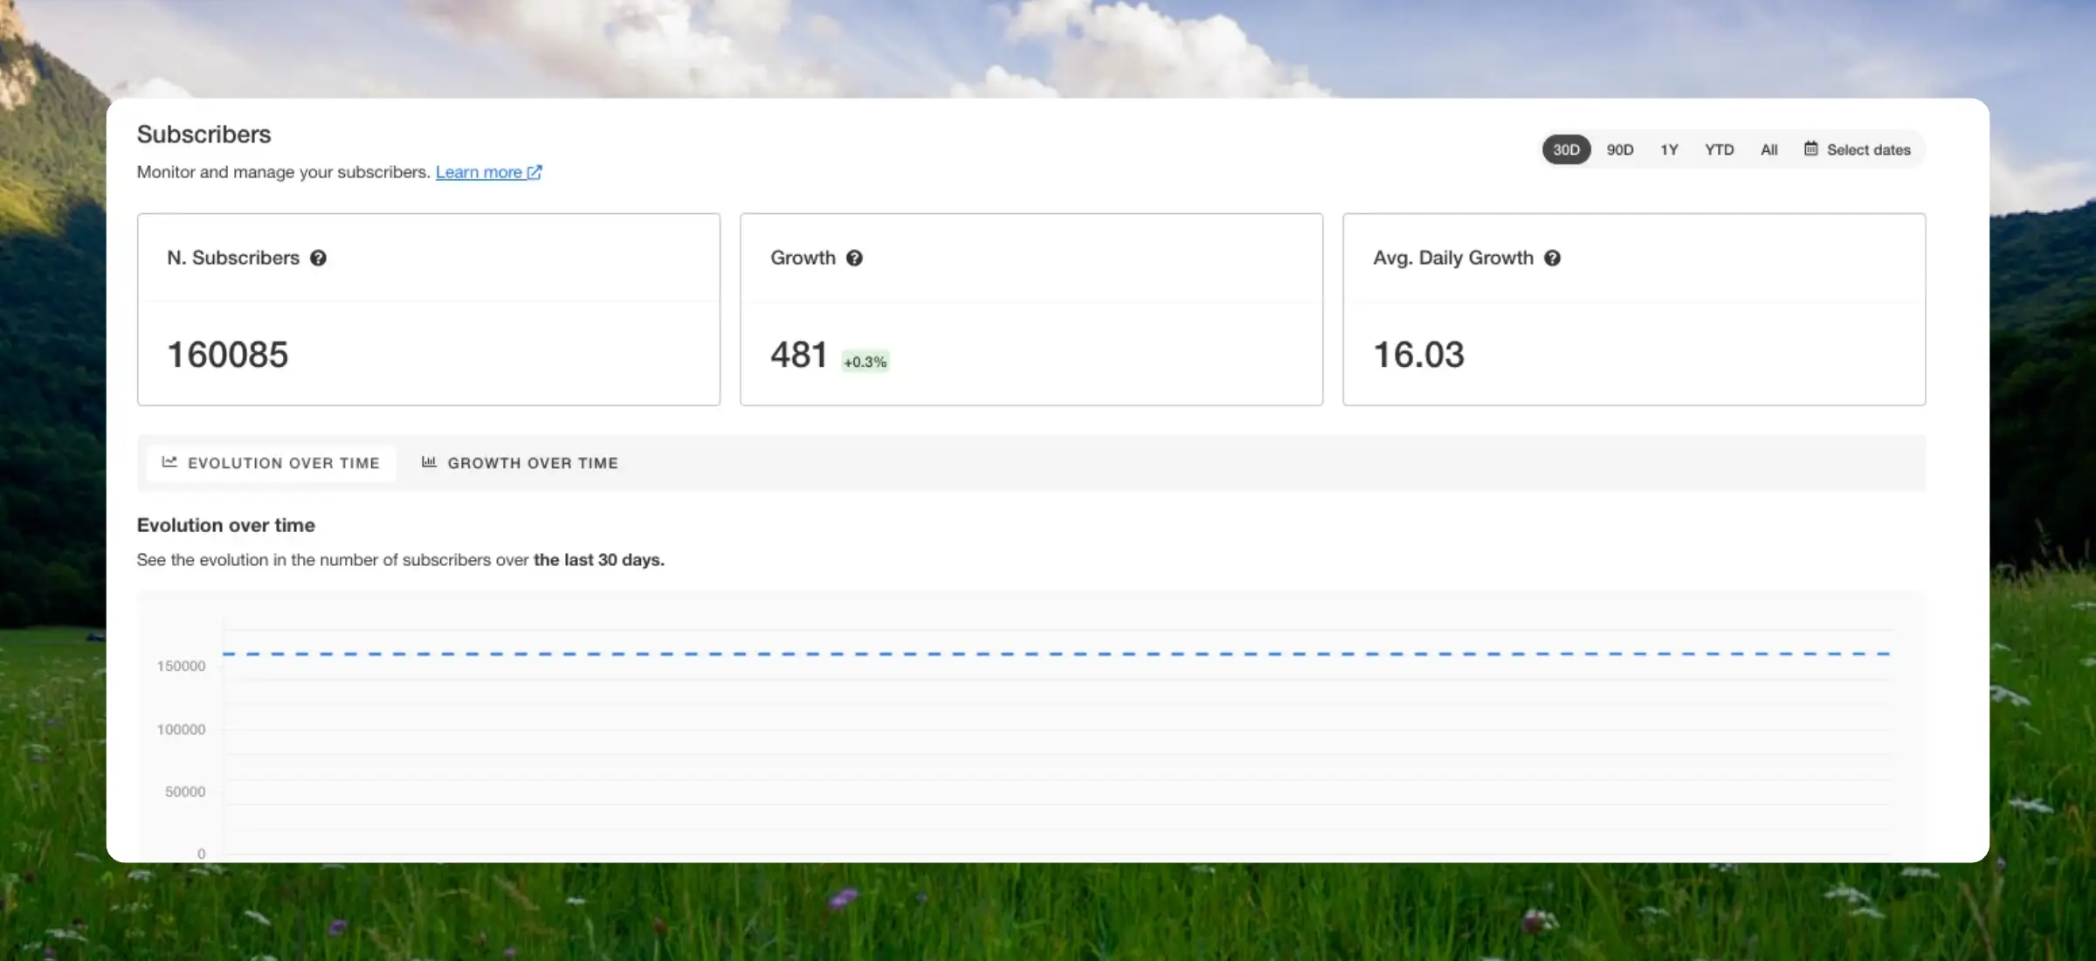Open the Avg. Daily Growth help tooltip icon
The height and width of the screenshot is (961, 2096).
[1552, 258]
